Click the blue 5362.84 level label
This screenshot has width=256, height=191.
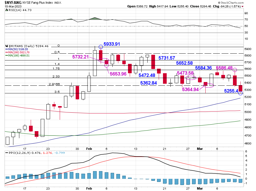[148, 83]
